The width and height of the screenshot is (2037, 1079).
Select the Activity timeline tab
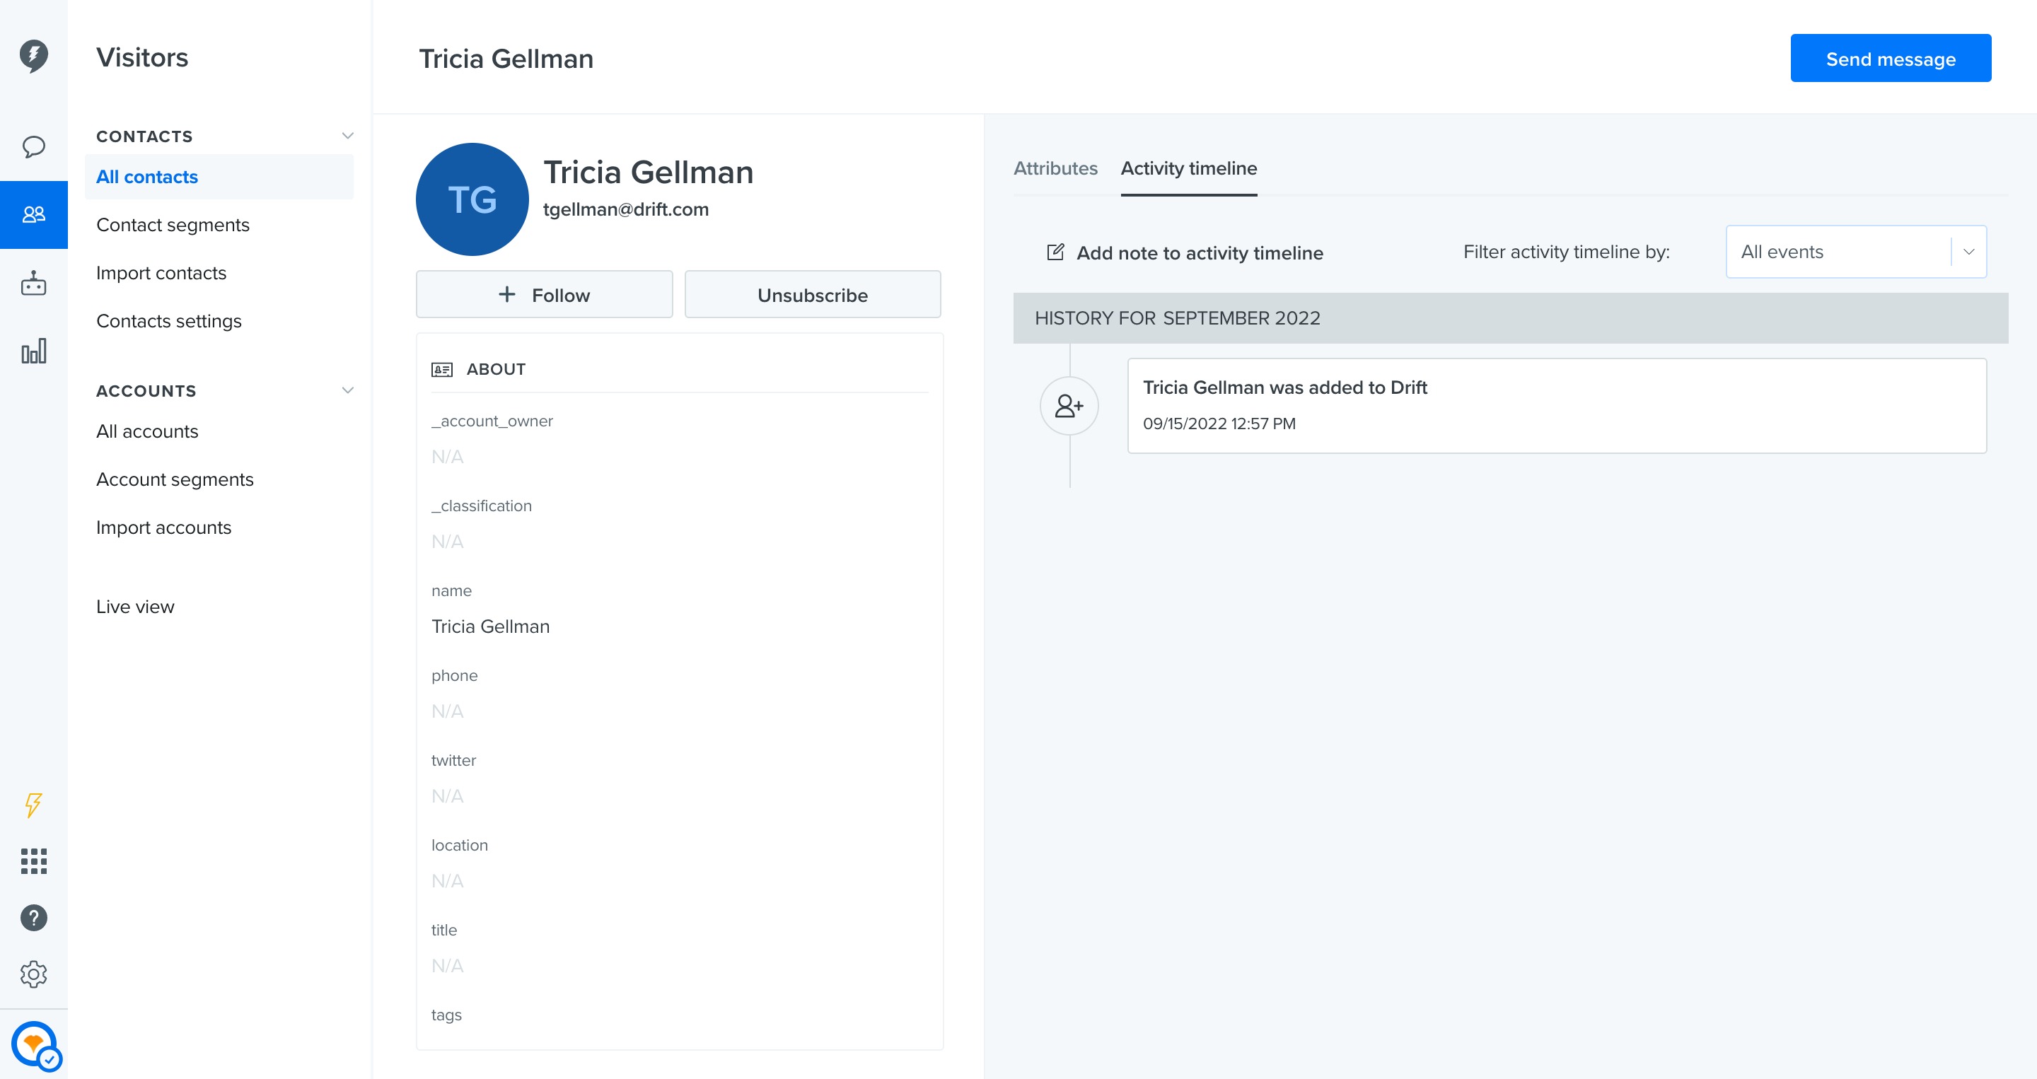pos(1188,168)
